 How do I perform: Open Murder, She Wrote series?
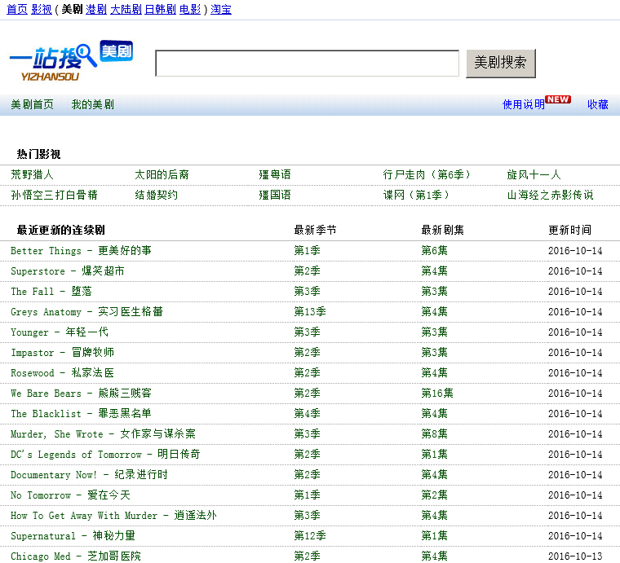click(103, 434)
